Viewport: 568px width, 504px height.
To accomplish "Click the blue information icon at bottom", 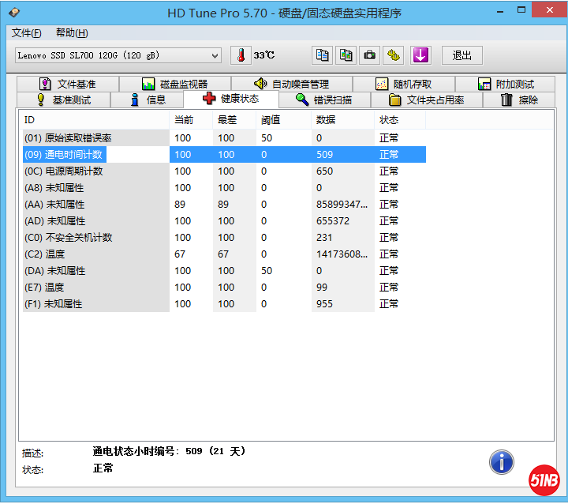I will pos(501,462).
